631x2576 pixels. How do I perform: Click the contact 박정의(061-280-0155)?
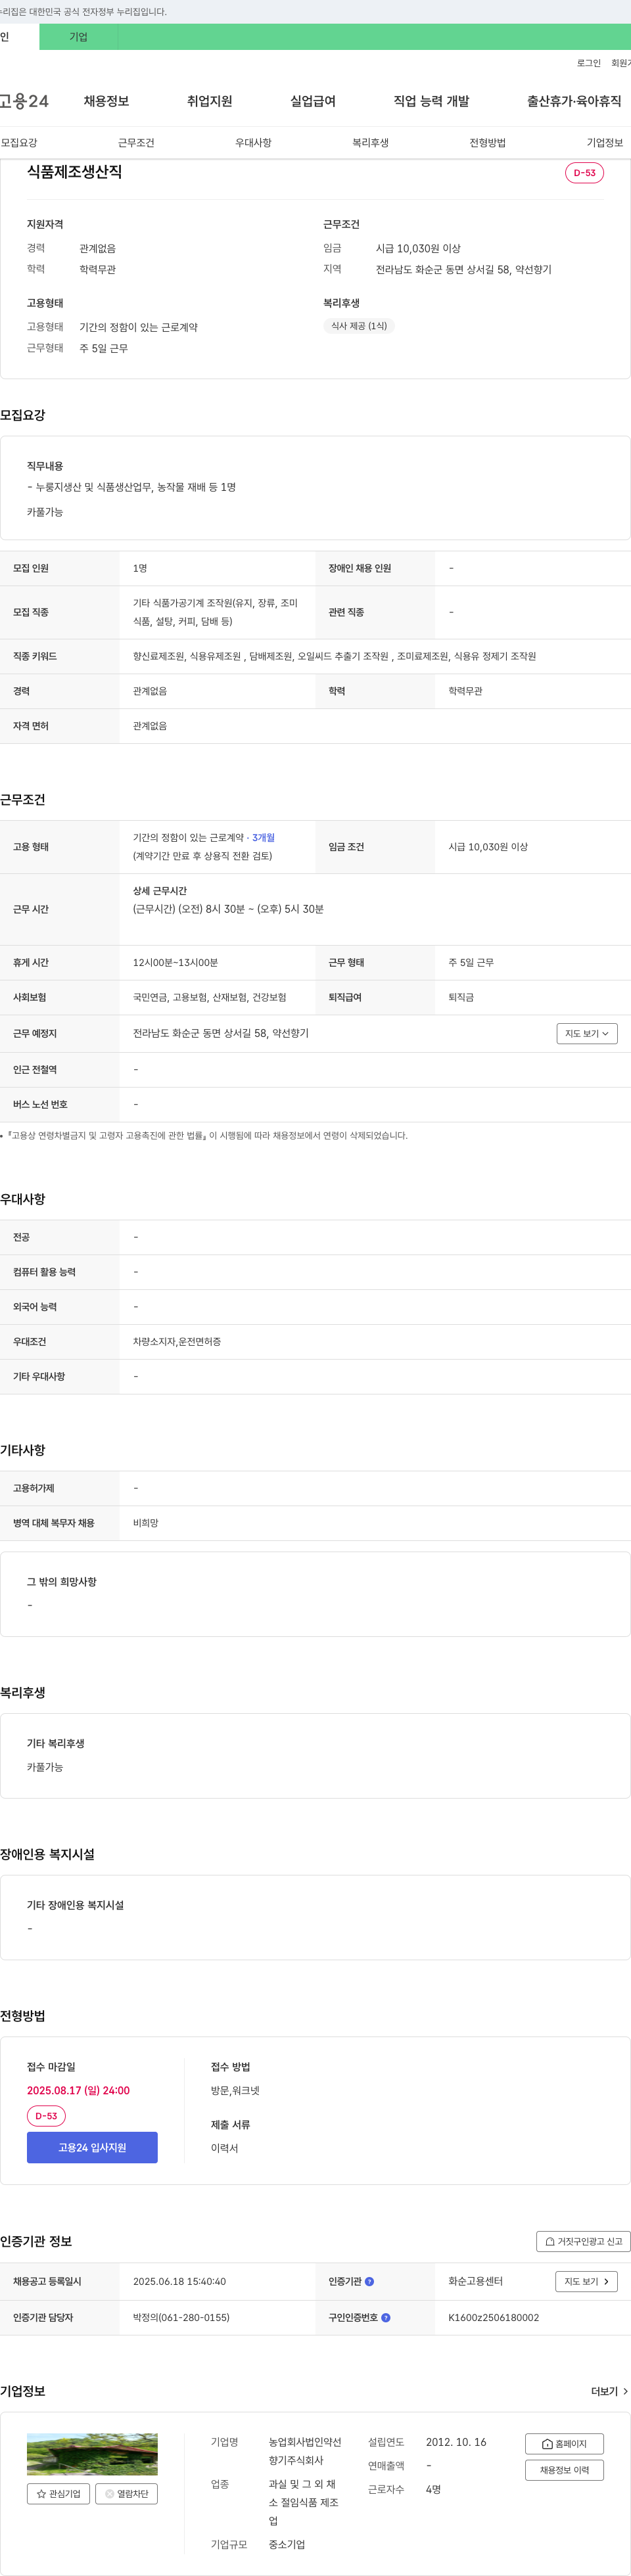pyautogui.click(x=181, y=2318)
